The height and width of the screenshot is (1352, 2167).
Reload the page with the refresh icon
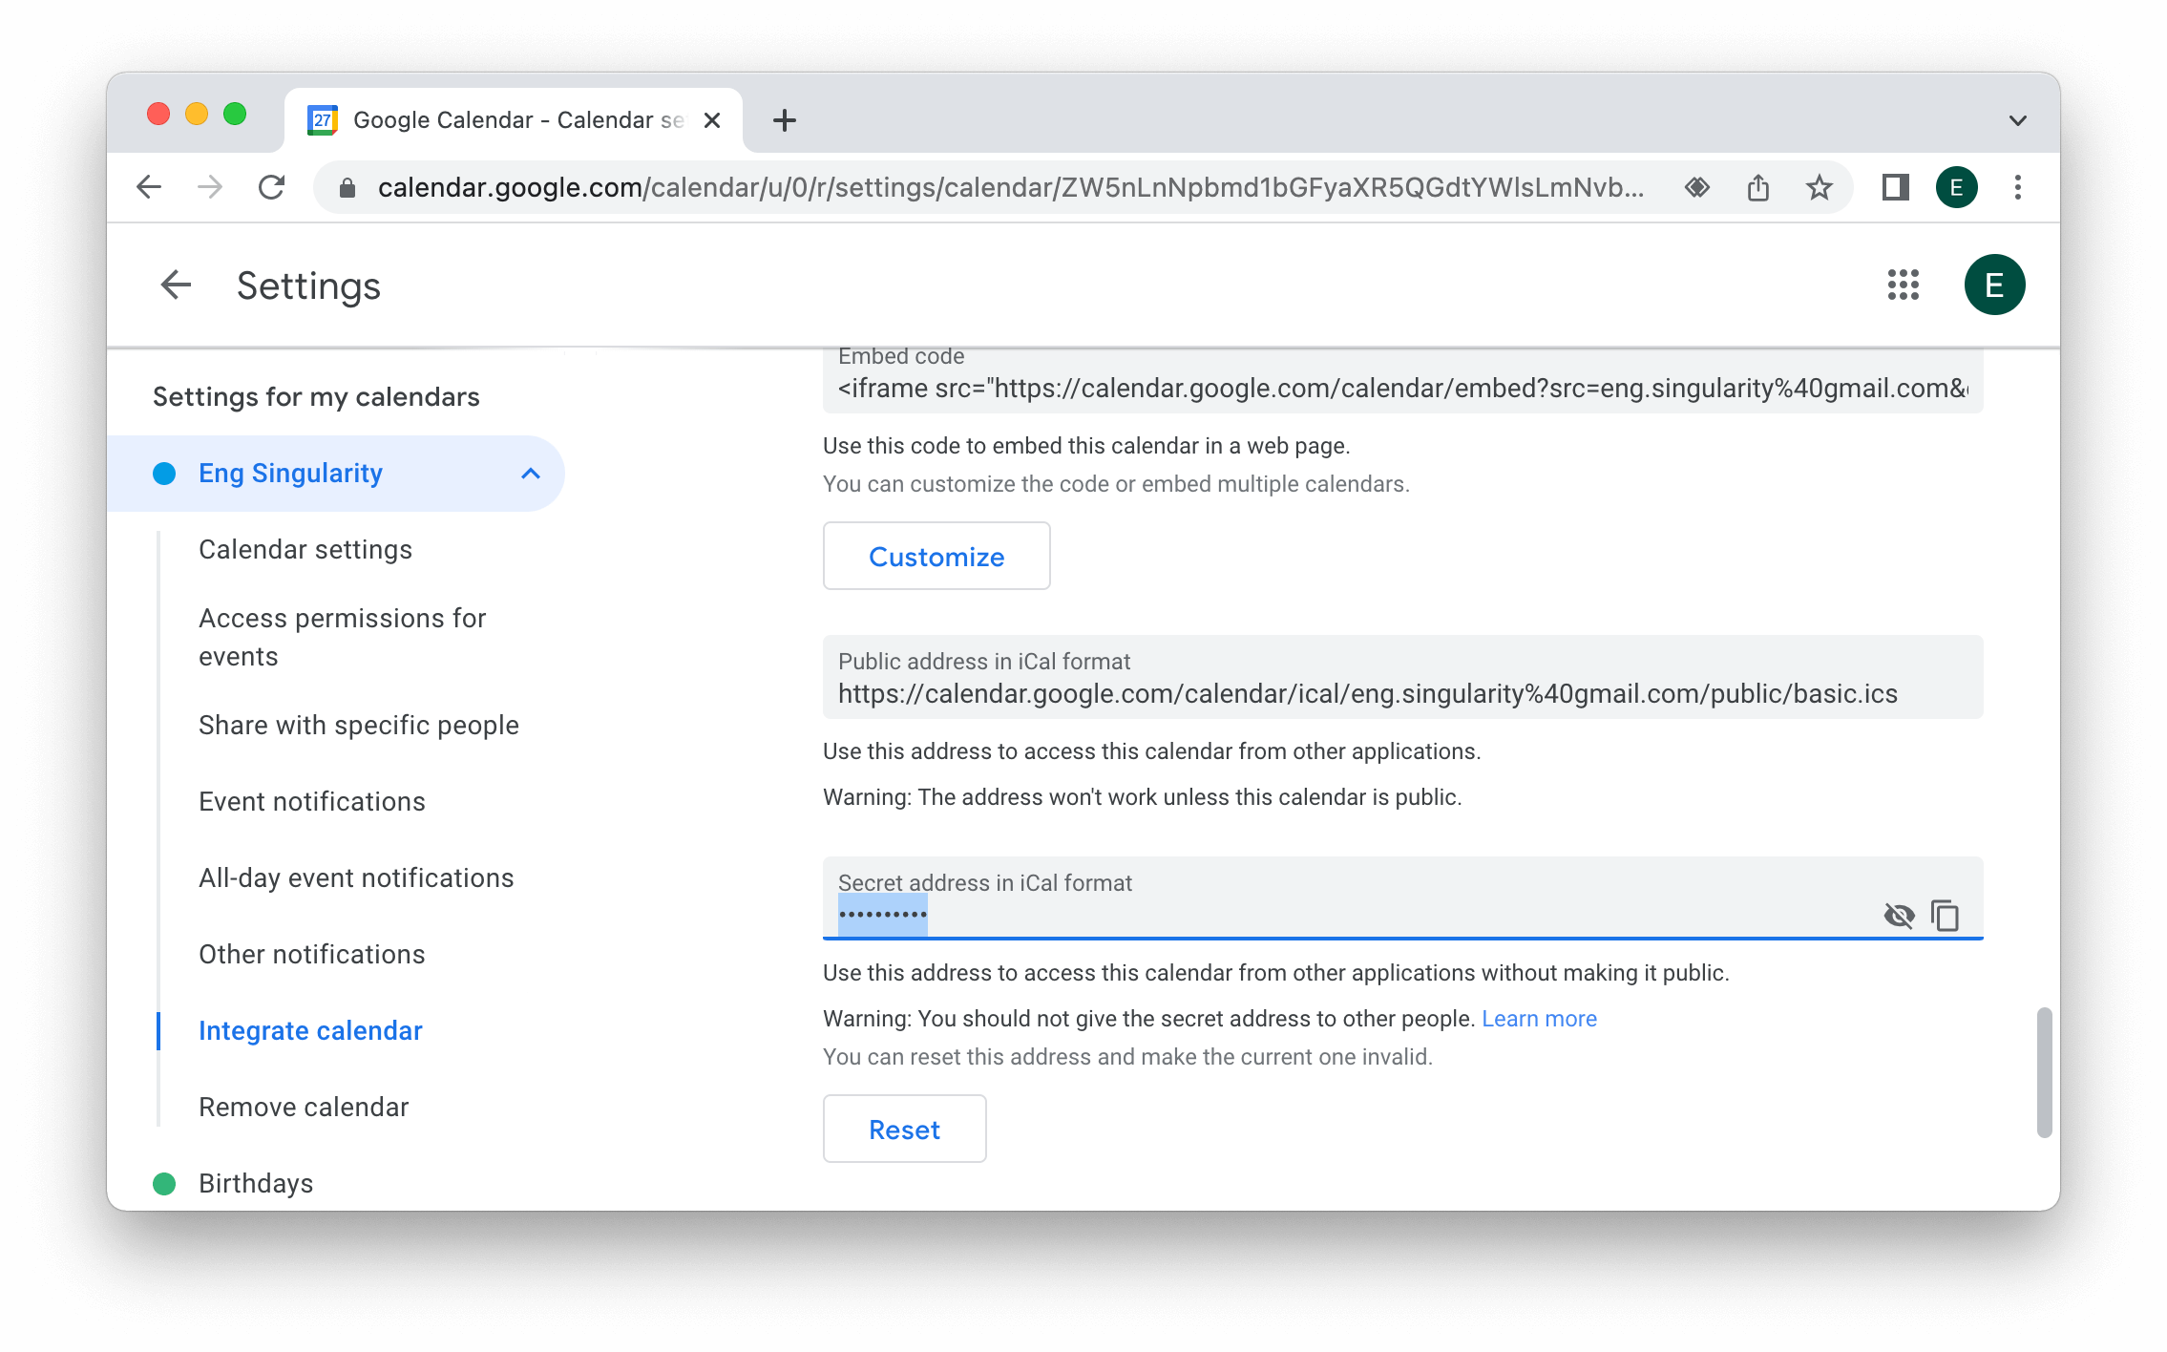(x=272, y=187)
